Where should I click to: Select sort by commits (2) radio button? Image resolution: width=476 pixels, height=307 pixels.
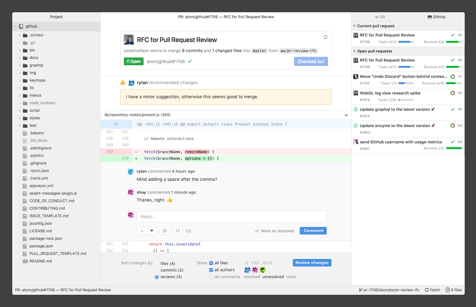(x=157, y=270)
